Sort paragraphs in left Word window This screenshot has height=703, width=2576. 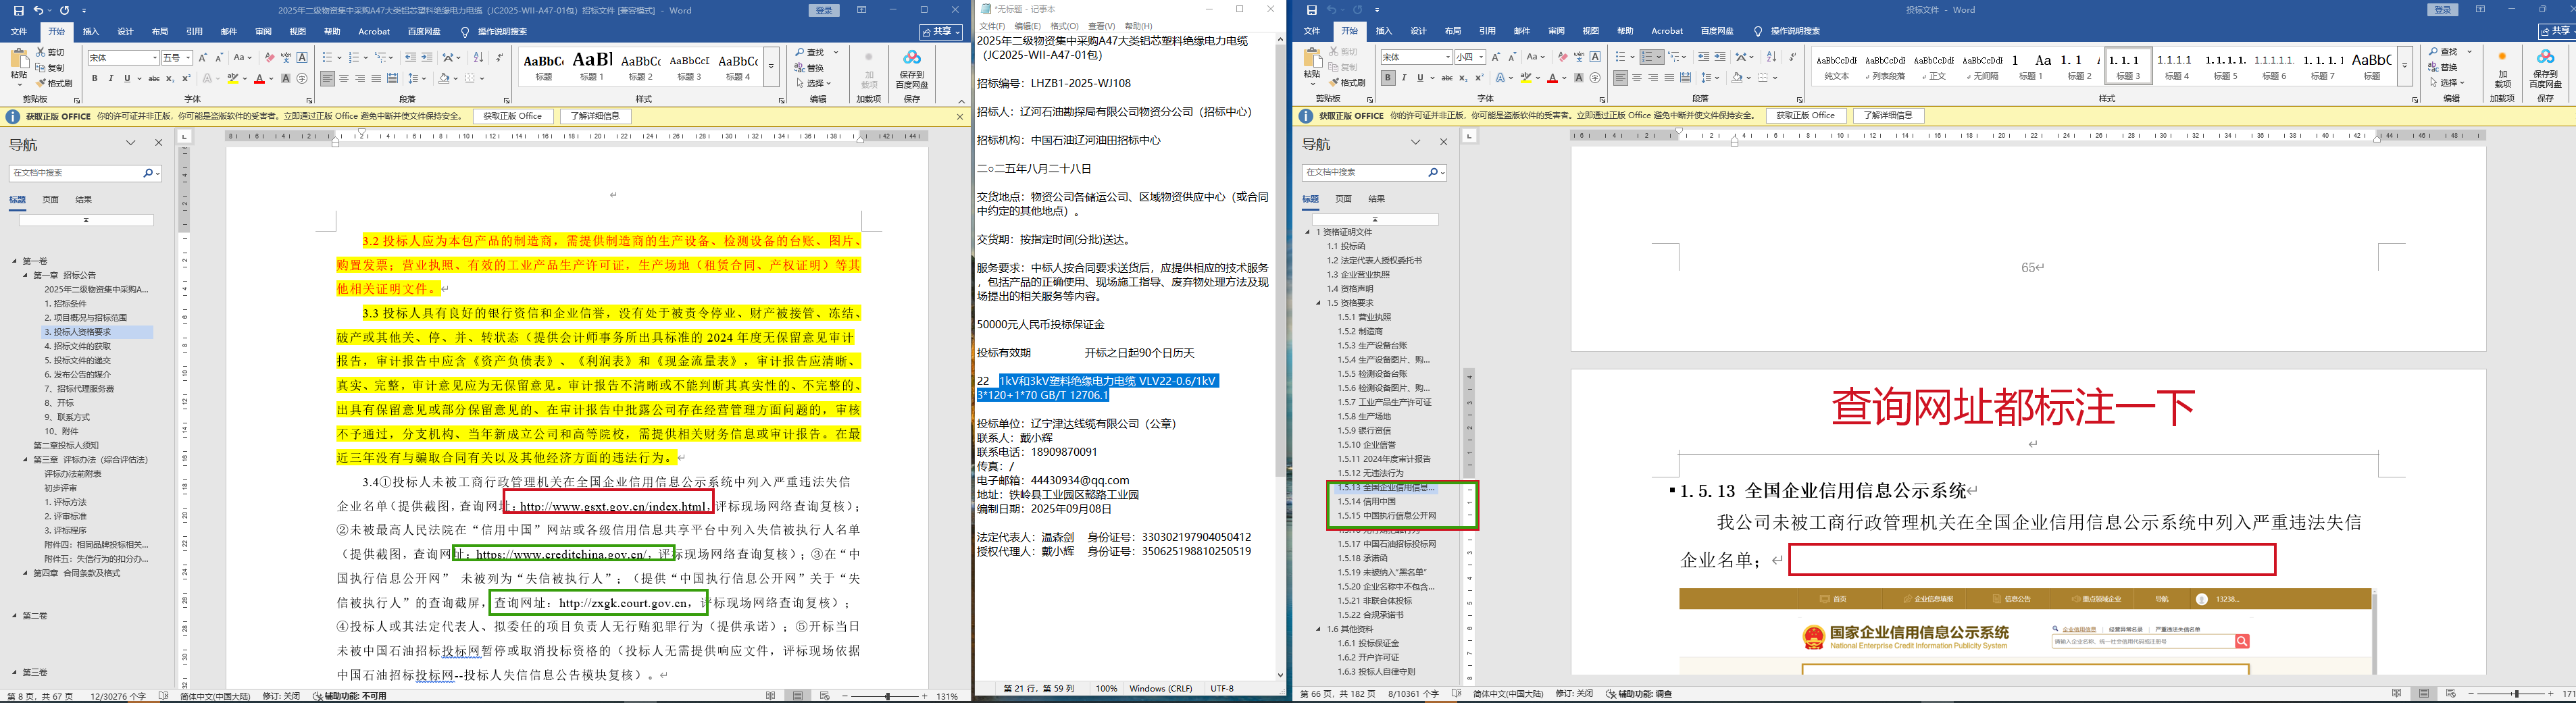coord(478,58)
